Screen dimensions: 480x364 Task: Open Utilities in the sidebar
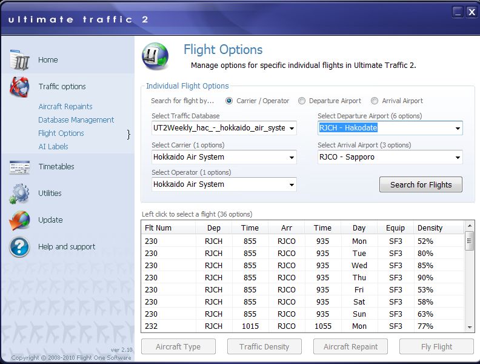click(50, 194)
